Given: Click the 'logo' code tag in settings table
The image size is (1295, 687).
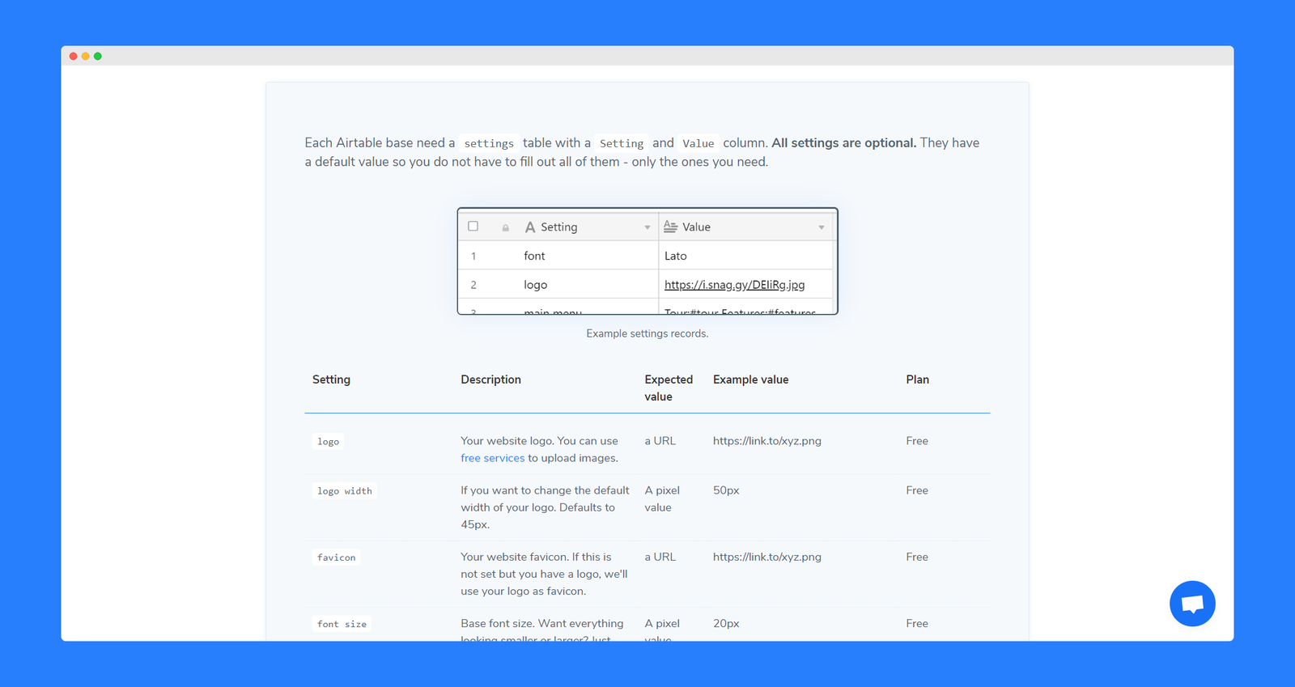Looking at the screenshot, I should (x=328, y=441).
